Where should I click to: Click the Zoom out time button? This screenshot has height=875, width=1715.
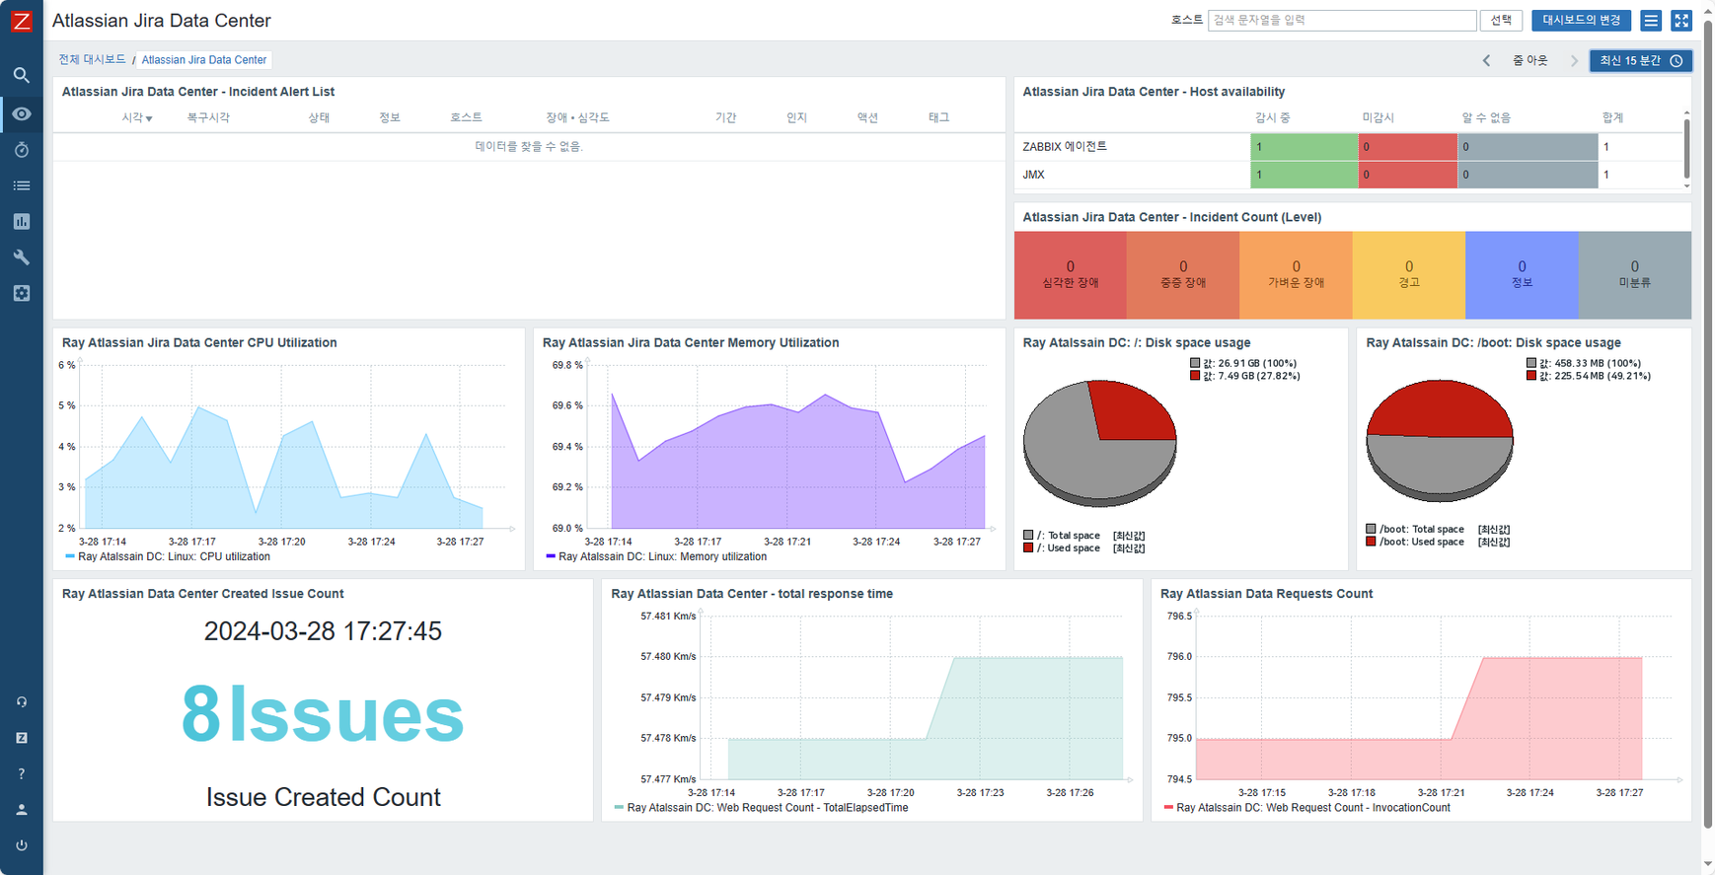(1530, 60)
